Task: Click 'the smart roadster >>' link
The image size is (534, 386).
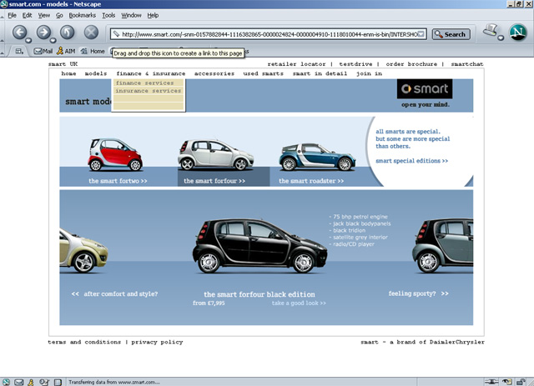Action: [x=311, y=181]
